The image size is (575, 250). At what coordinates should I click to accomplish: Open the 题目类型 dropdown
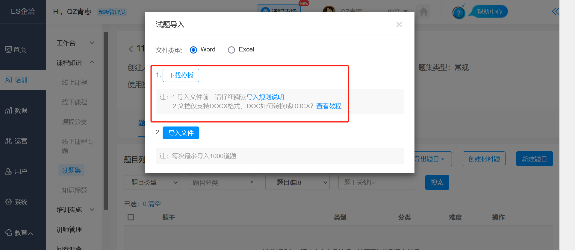point(152,182)
